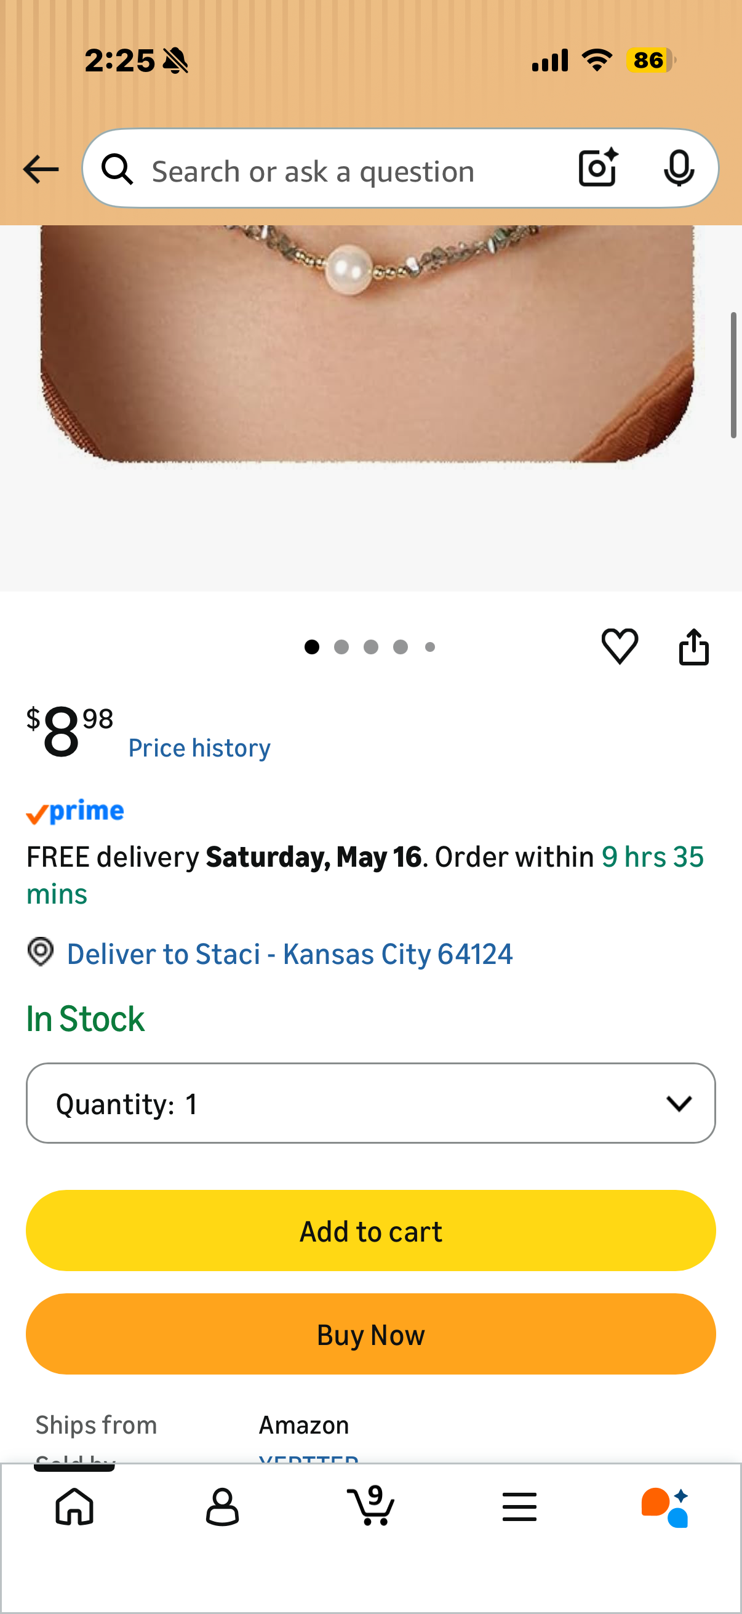Tap the microphone voice search icon
This screenshot has height=1614, width=742.
679,168
